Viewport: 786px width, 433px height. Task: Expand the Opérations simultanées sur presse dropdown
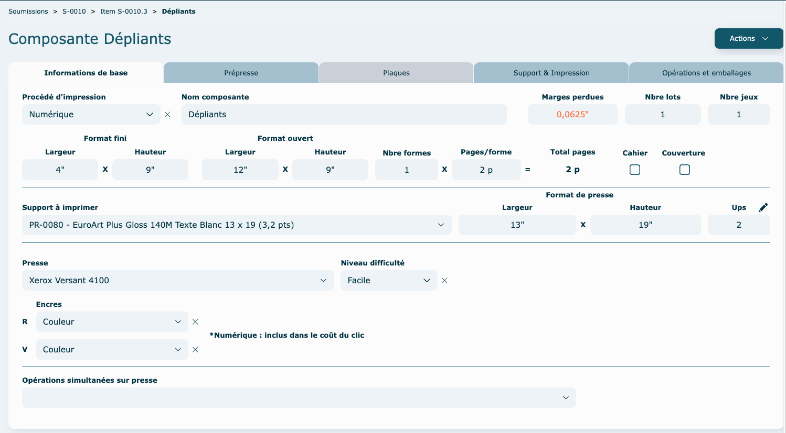(299, 398)
